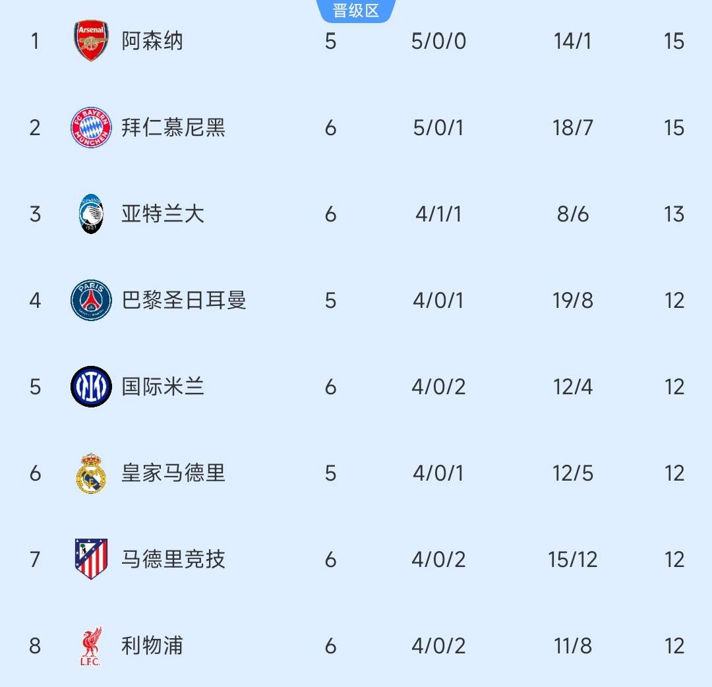Select Arsenal's points total of 15

pyautogui.click(x=674, y=42)
